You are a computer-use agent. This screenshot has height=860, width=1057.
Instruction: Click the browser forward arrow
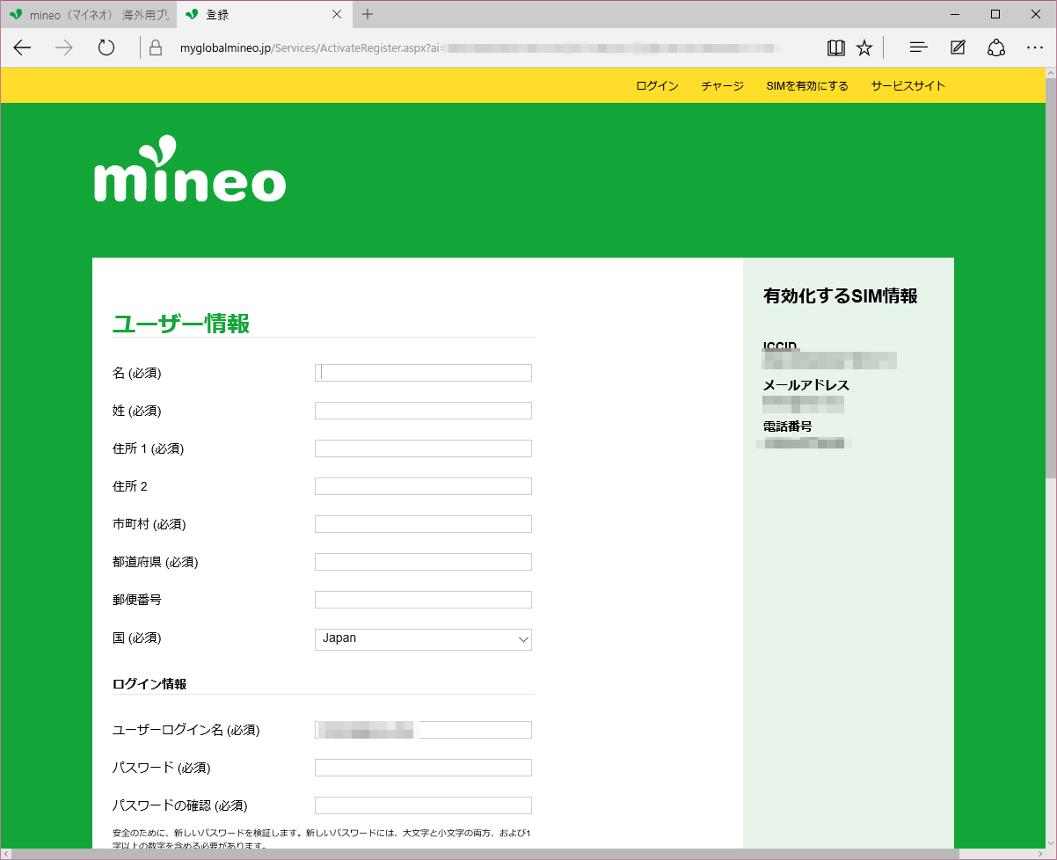[x=64, y=47]
